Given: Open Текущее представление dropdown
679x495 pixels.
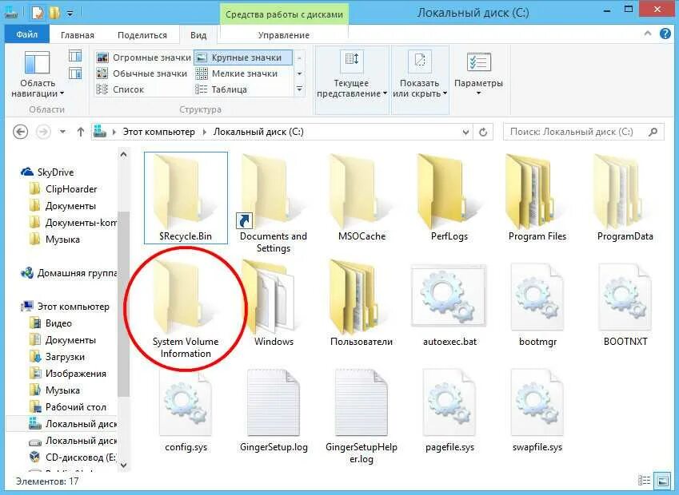Looking at the screenshot, I should pos(351,76).
